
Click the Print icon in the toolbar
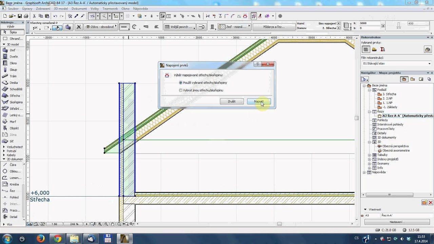[x=26, y=16]
